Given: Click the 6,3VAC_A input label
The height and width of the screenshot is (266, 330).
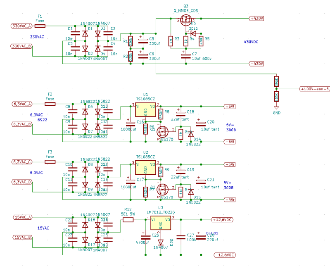Looking at the screenshot, I should (x=22, y=104).
